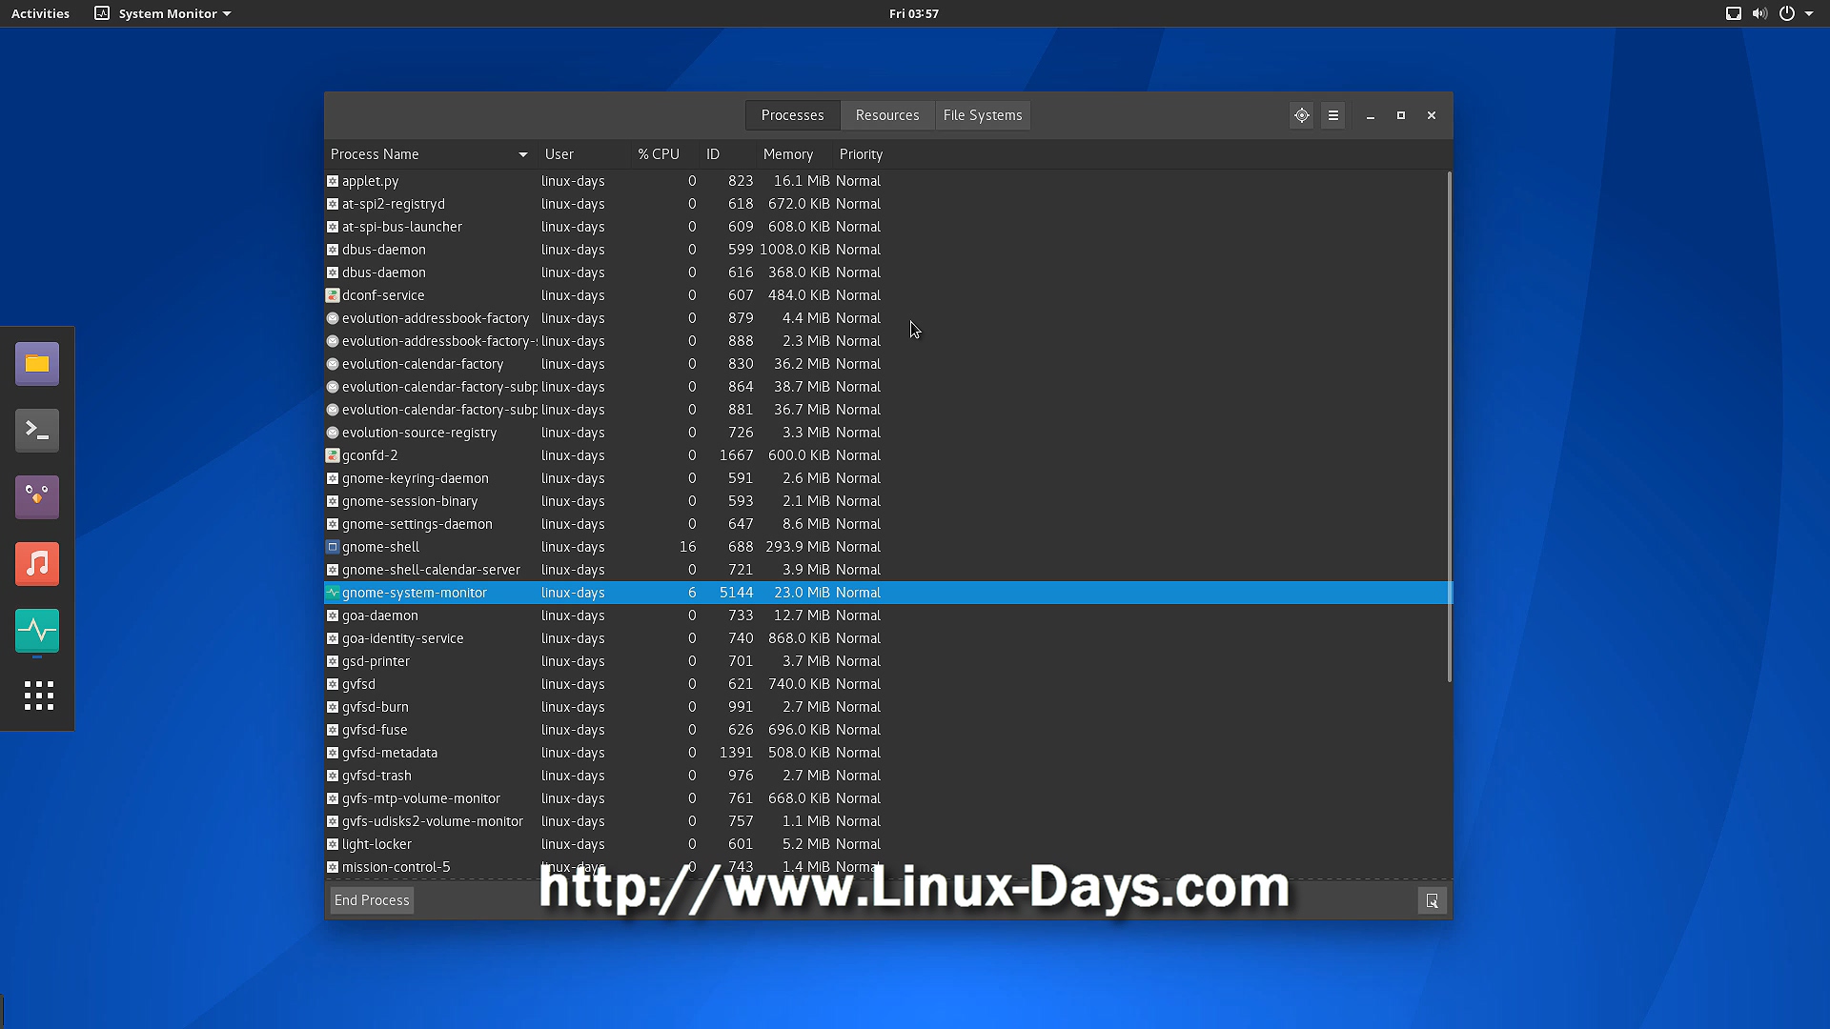
Task: Click the power icon in the top bar
Action: pyautogui.click(x=1787, y=13)
